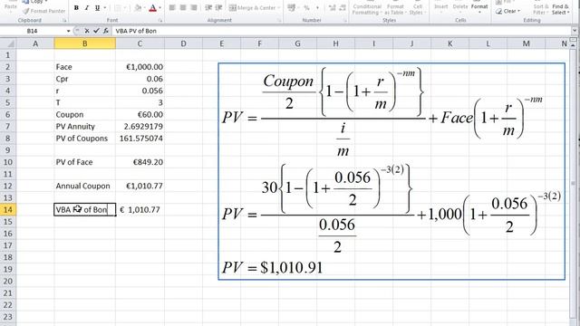
Task: Apply the fill color bucket
Action: 137,7
